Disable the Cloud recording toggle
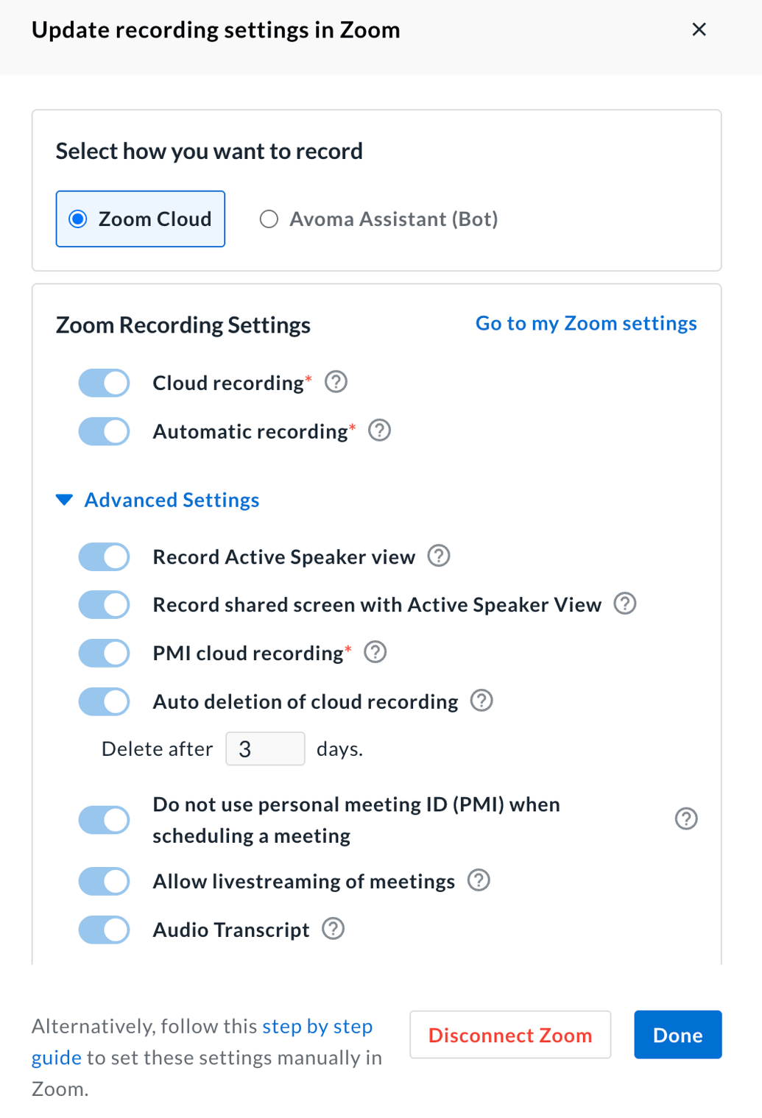 (x=104, y=383)
